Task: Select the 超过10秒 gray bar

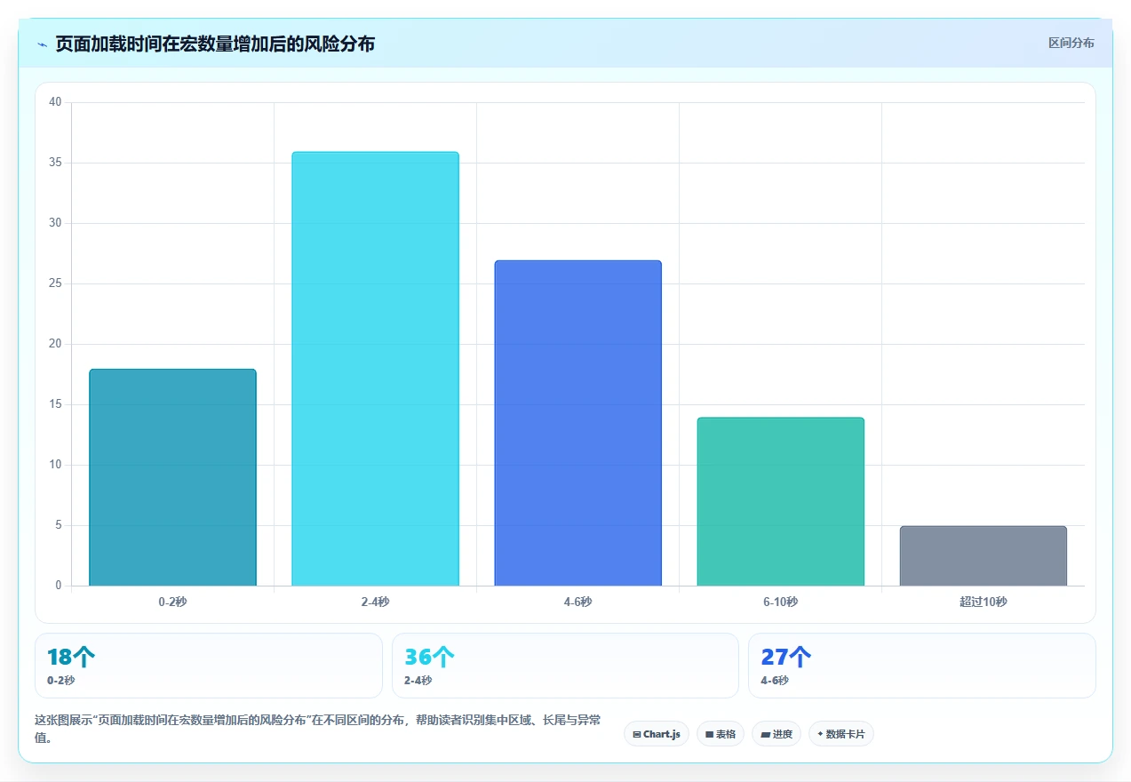Action: (983, 555)
